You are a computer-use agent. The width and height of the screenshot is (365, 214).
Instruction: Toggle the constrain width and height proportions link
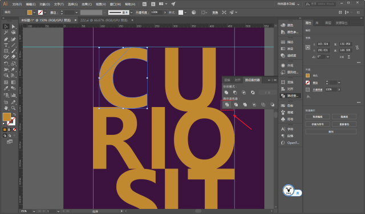(x=357, y=47)
